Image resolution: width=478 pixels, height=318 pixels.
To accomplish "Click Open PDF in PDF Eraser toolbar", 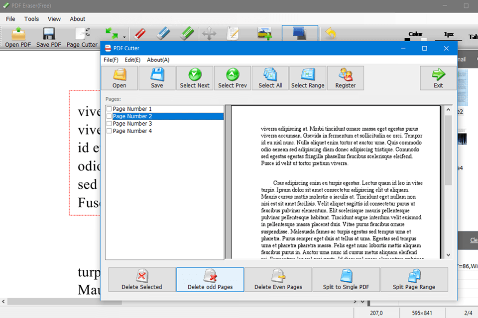I will click(18, 37).
